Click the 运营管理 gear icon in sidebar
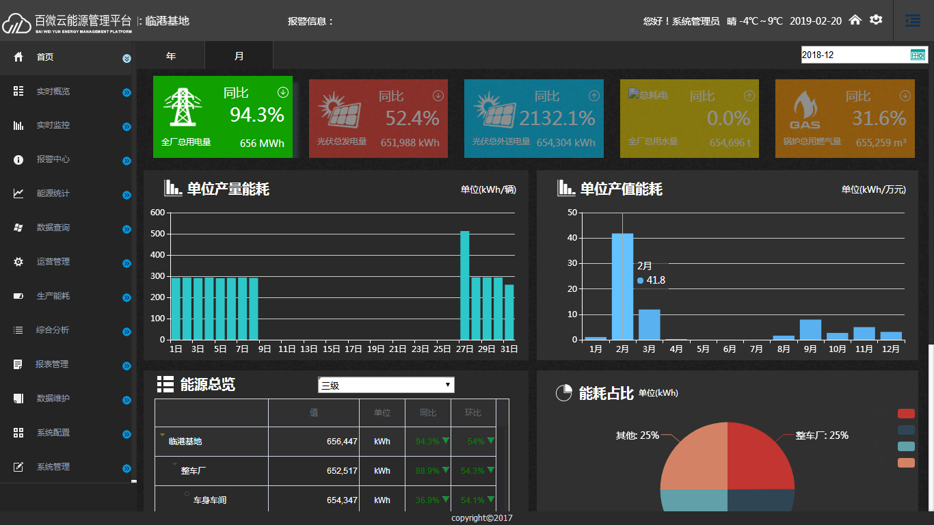Screen dimensions: 934x525 (x=18, y=262)
